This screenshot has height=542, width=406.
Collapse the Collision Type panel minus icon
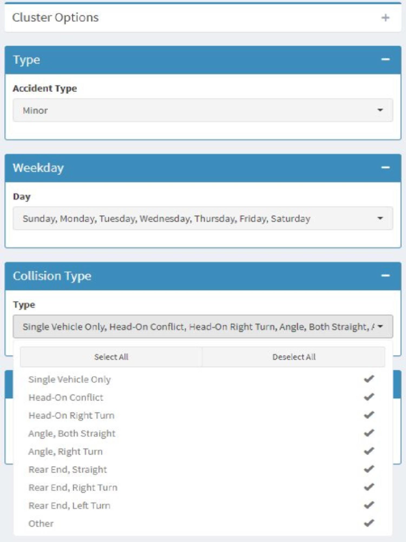coord(385,276)
